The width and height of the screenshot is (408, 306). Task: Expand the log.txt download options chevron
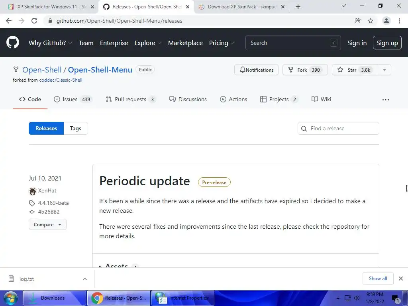pyautogui.click(x=85, y=279)
